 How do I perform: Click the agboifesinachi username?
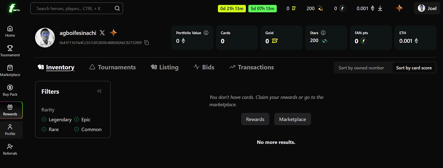click(x=78, y=33)
